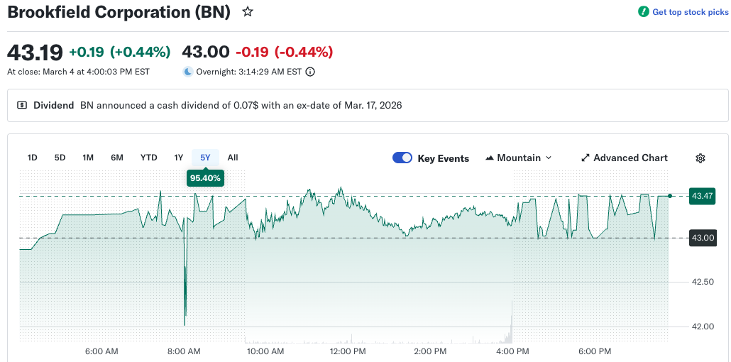Show All-time chart range

click(x=233, y=158)
